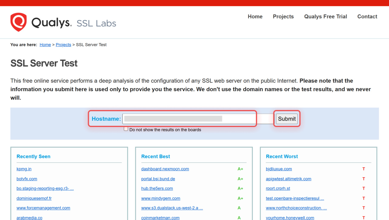
Task: Go to the Contact page
Action: [x=367, y=17]
